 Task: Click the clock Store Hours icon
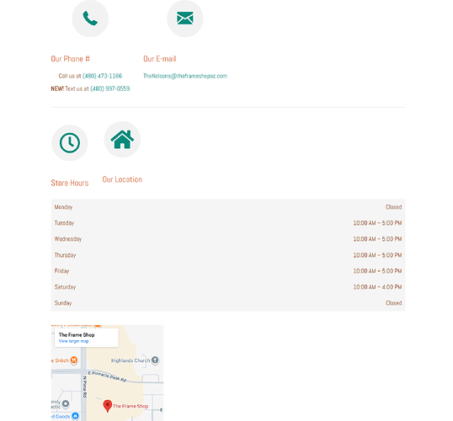coord(70,143)
